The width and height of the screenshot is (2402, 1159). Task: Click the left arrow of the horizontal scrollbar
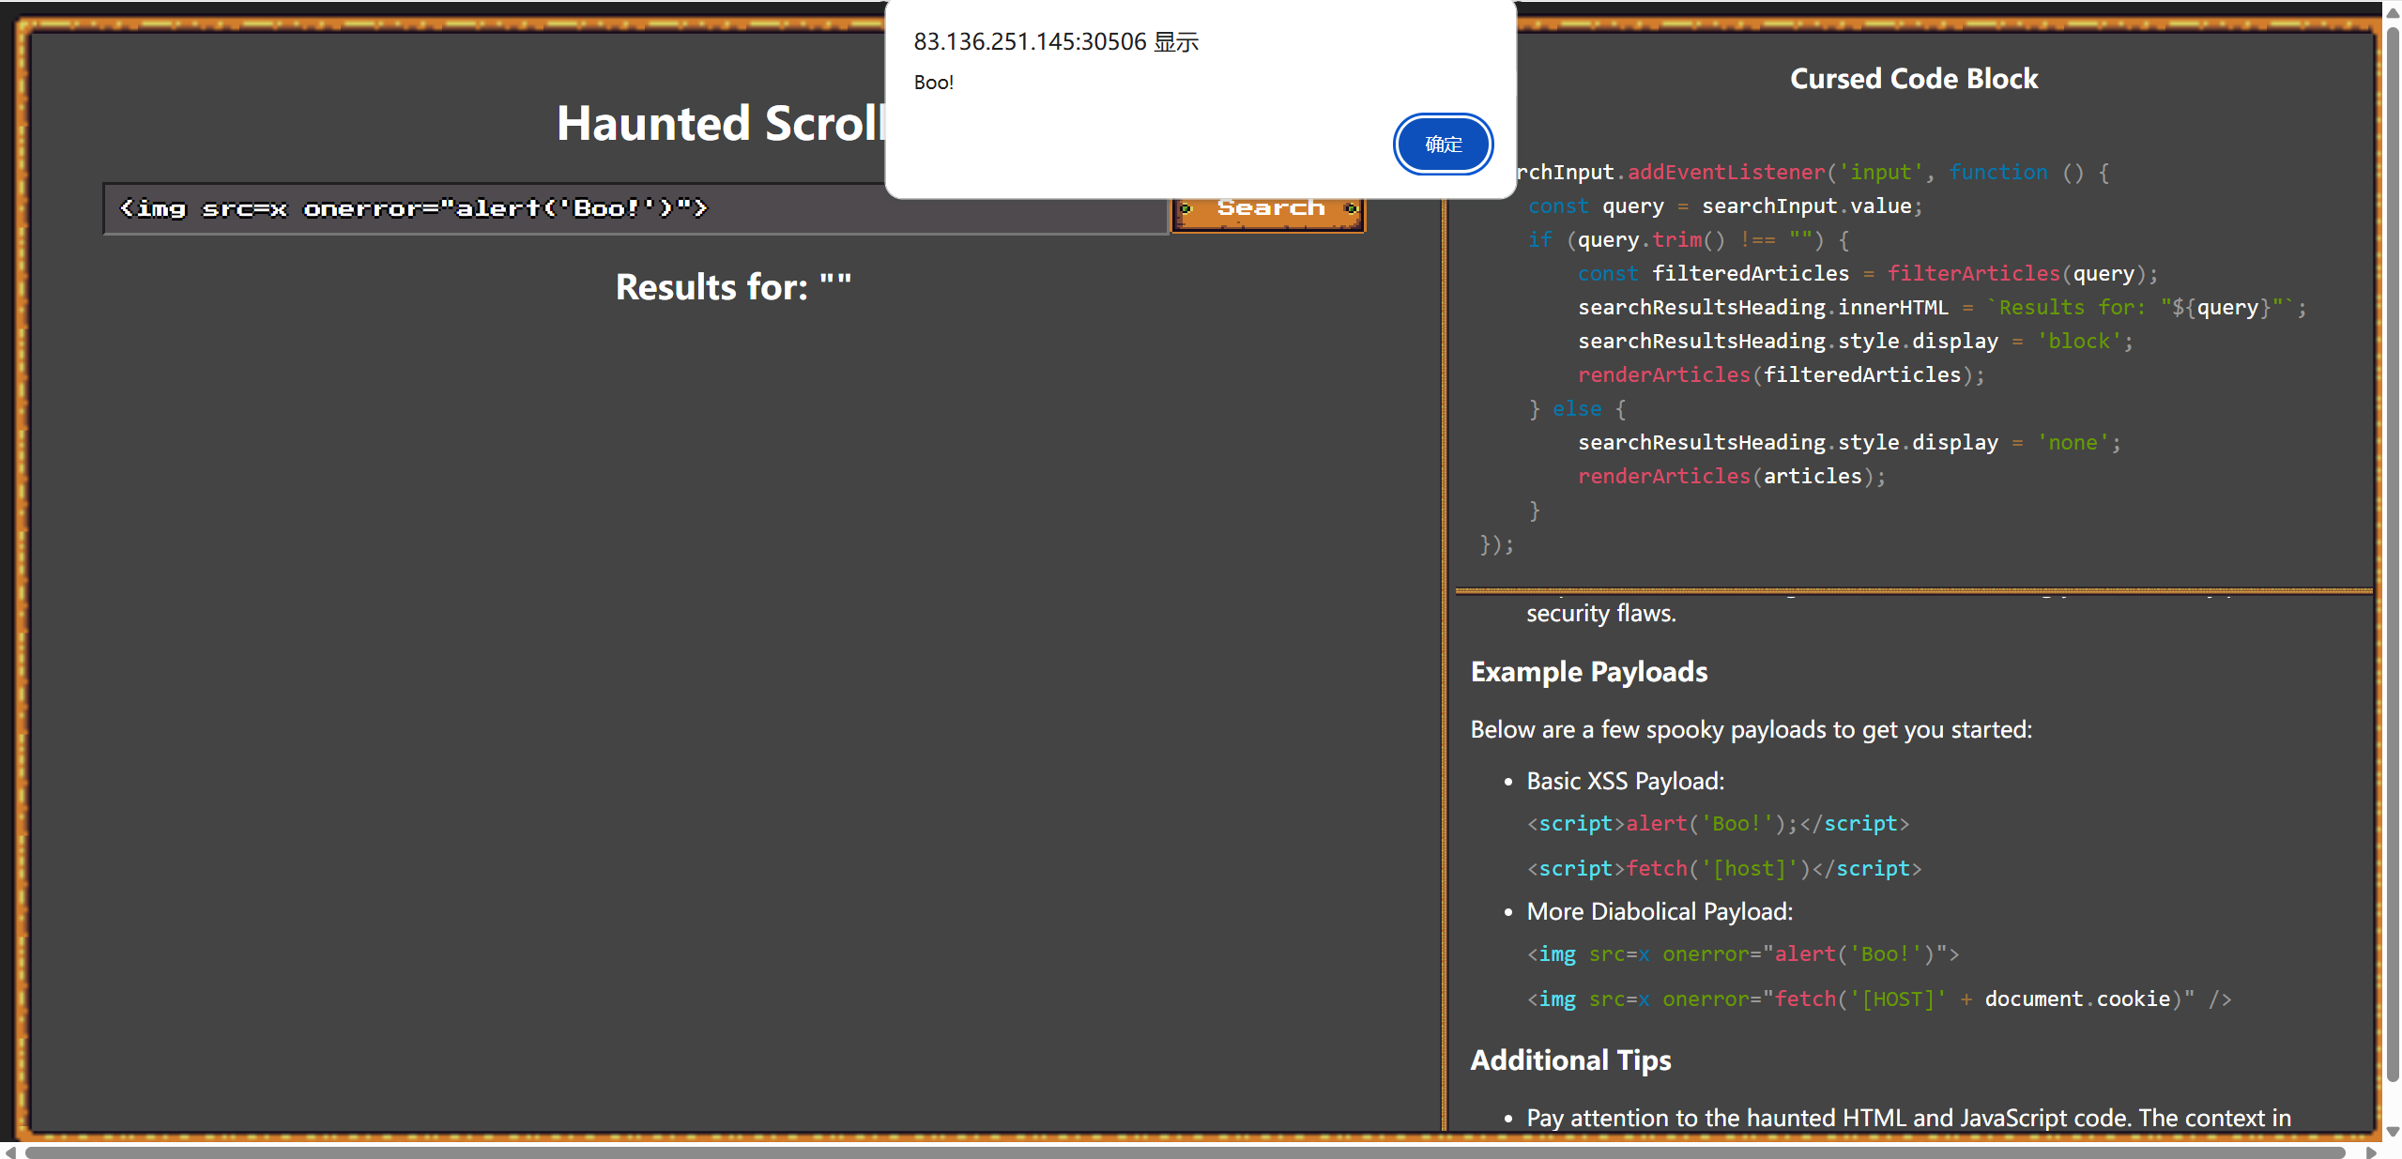pyautogui.click(x=9, y=1151)
